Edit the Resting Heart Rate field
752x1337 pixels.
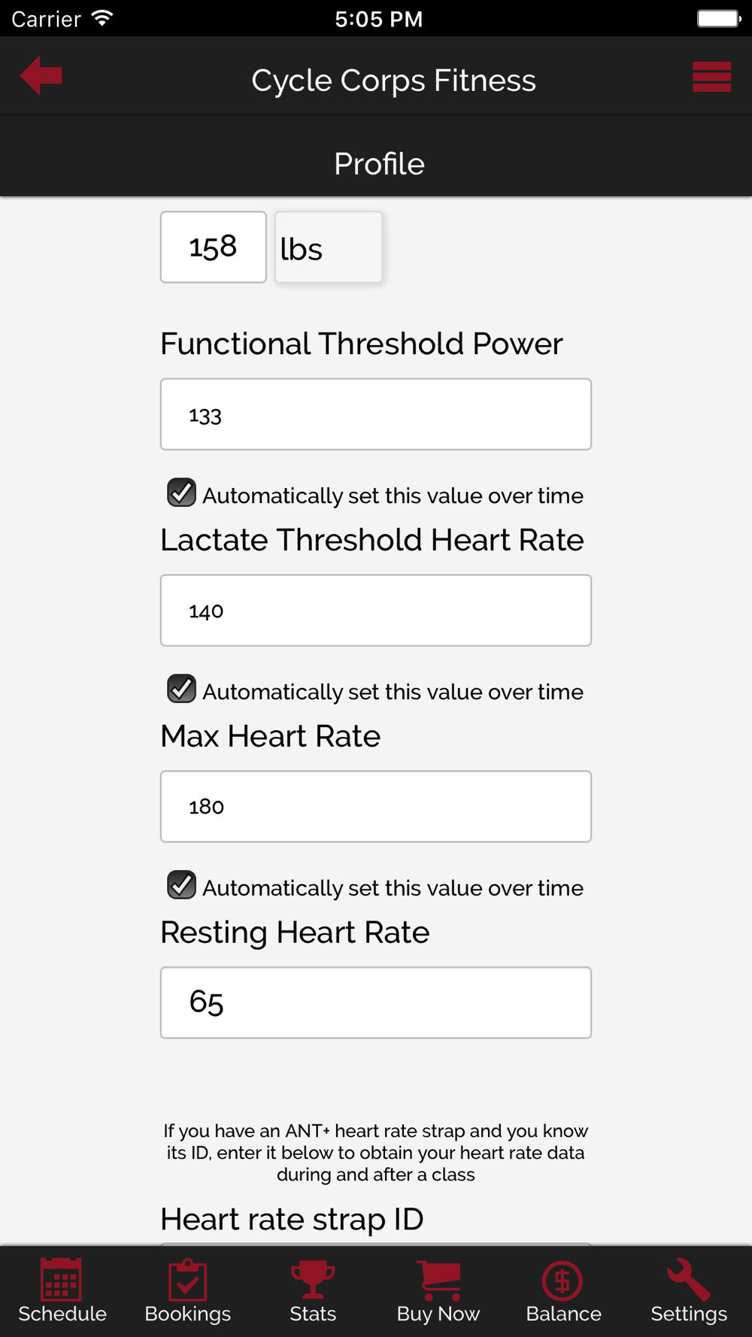pos(376,1003)
